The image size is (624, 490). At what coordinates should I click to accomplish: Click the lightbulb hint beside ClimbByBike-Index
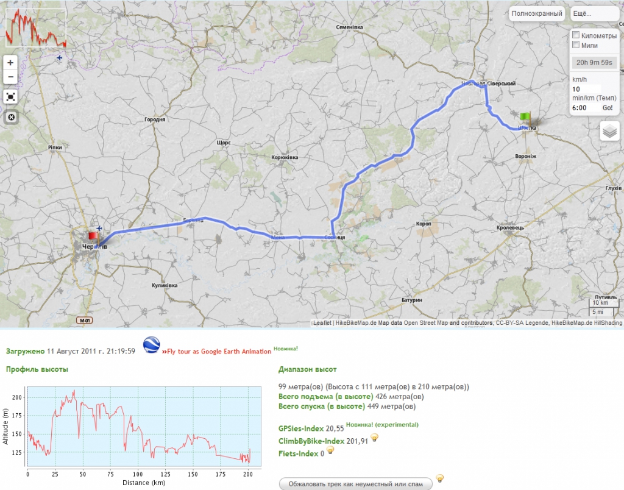(375, 438)
